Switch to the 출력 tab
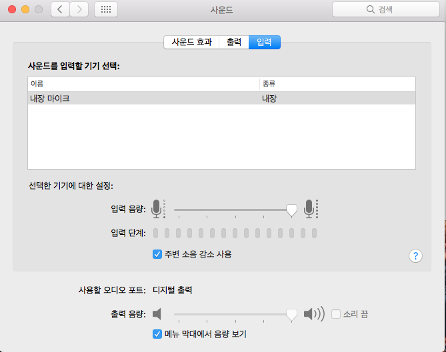Image resolution: width=446 pixels, height=352 pixels. [x=233, y=42]
